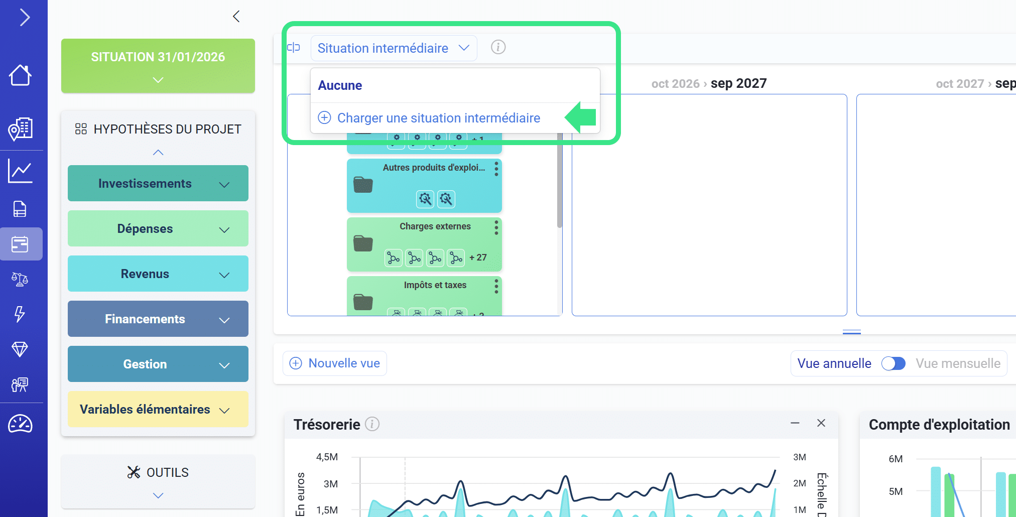
Task: Open Charges externes three-dot menu
Action: point(496,227)
